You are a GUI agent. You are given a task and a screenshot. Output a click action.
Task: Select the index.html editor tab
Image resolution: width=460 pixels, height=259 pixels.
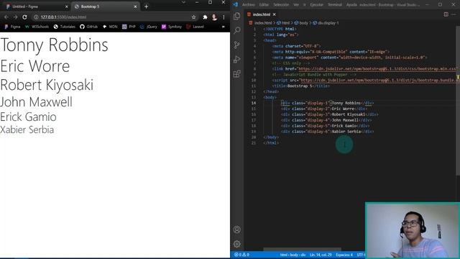[262, 14]
